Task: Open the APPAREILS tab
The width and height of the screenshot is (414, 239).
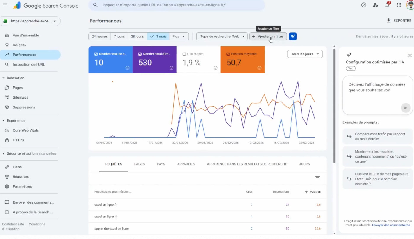Action: tap(186, 164)
